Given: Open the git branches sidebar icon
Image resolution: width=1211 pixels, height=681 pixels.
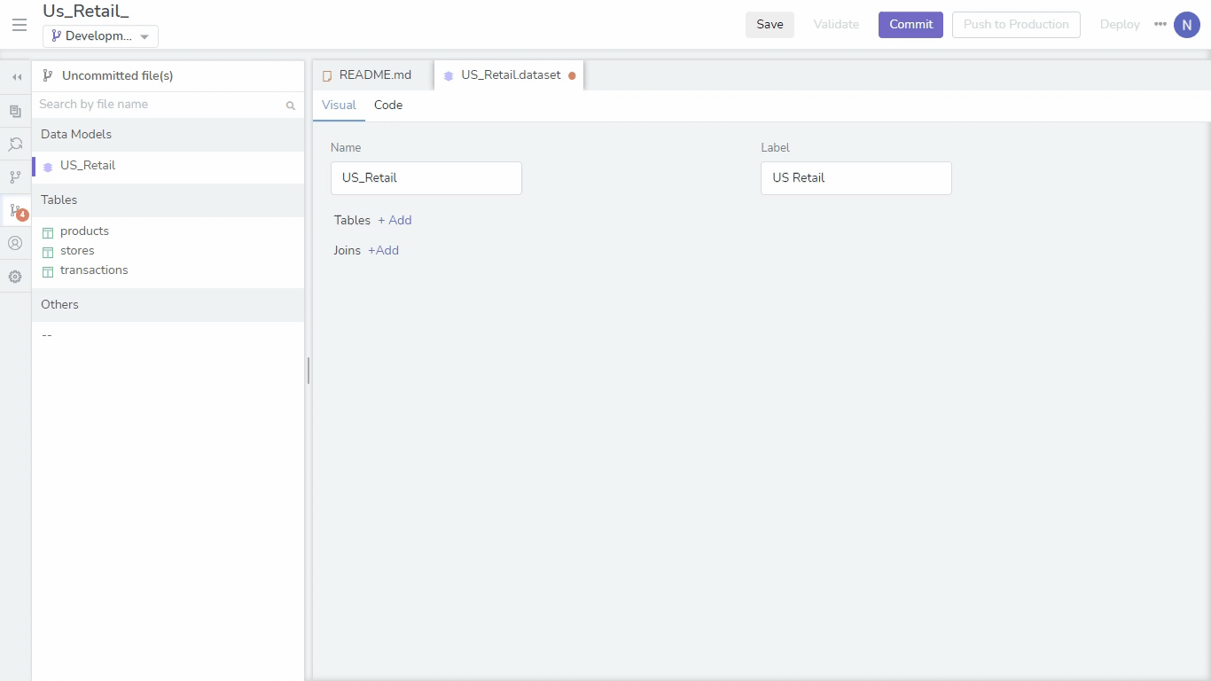Looking at the screenshot, I should 15,177.
